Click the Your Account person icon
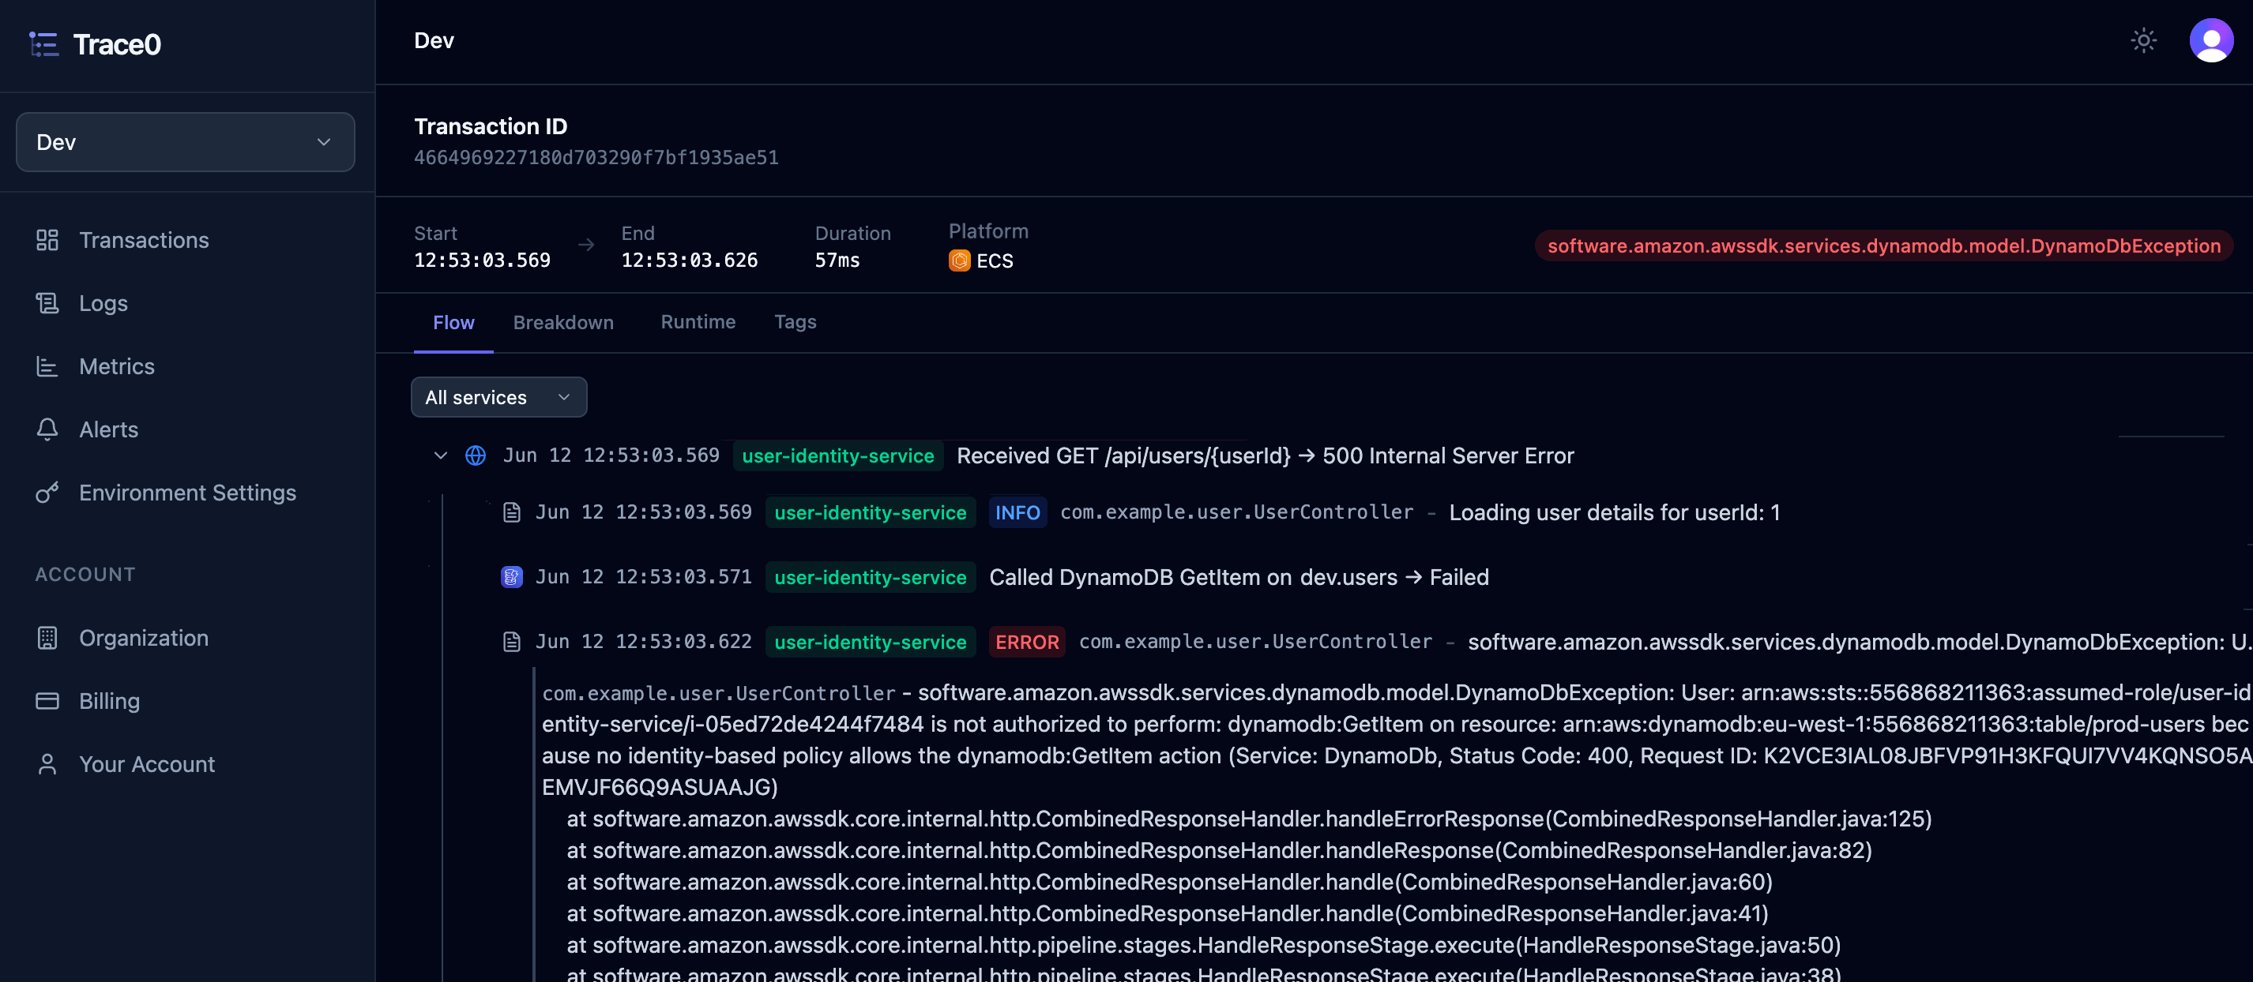This screenshot has height=982, width=2253. click(47, 764)
